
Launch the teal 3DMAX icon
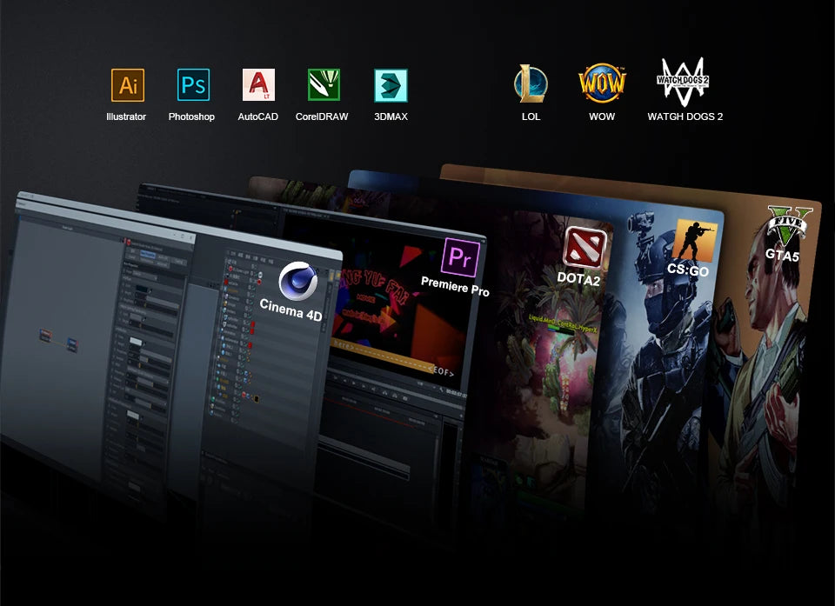(391, 85)
